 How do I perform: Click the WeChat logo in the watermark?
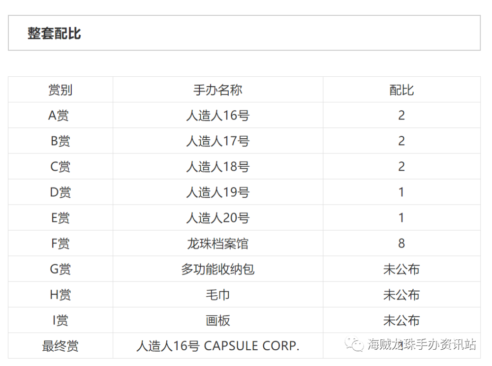pyautogui.click(x=354, y=344)
